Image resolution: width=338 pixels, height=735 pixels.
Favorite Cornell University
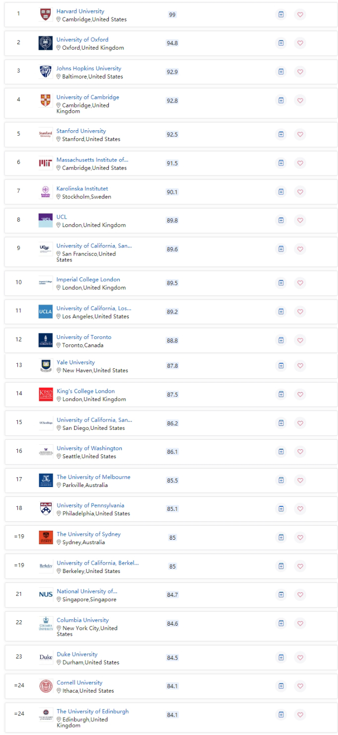300,686
